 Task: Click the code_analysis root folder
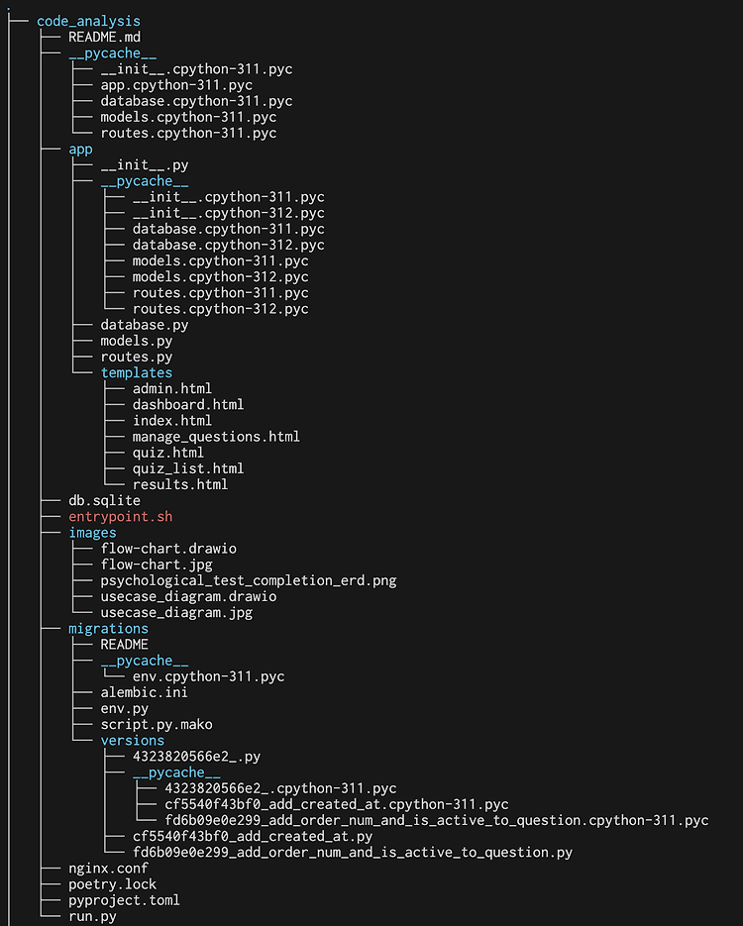[x=88, y=21]
